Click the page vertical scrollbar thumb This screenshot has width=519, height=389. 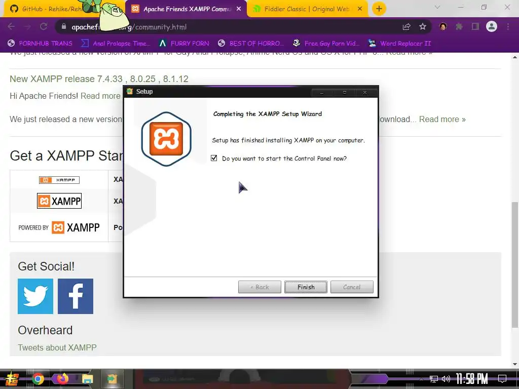point(515,264)
